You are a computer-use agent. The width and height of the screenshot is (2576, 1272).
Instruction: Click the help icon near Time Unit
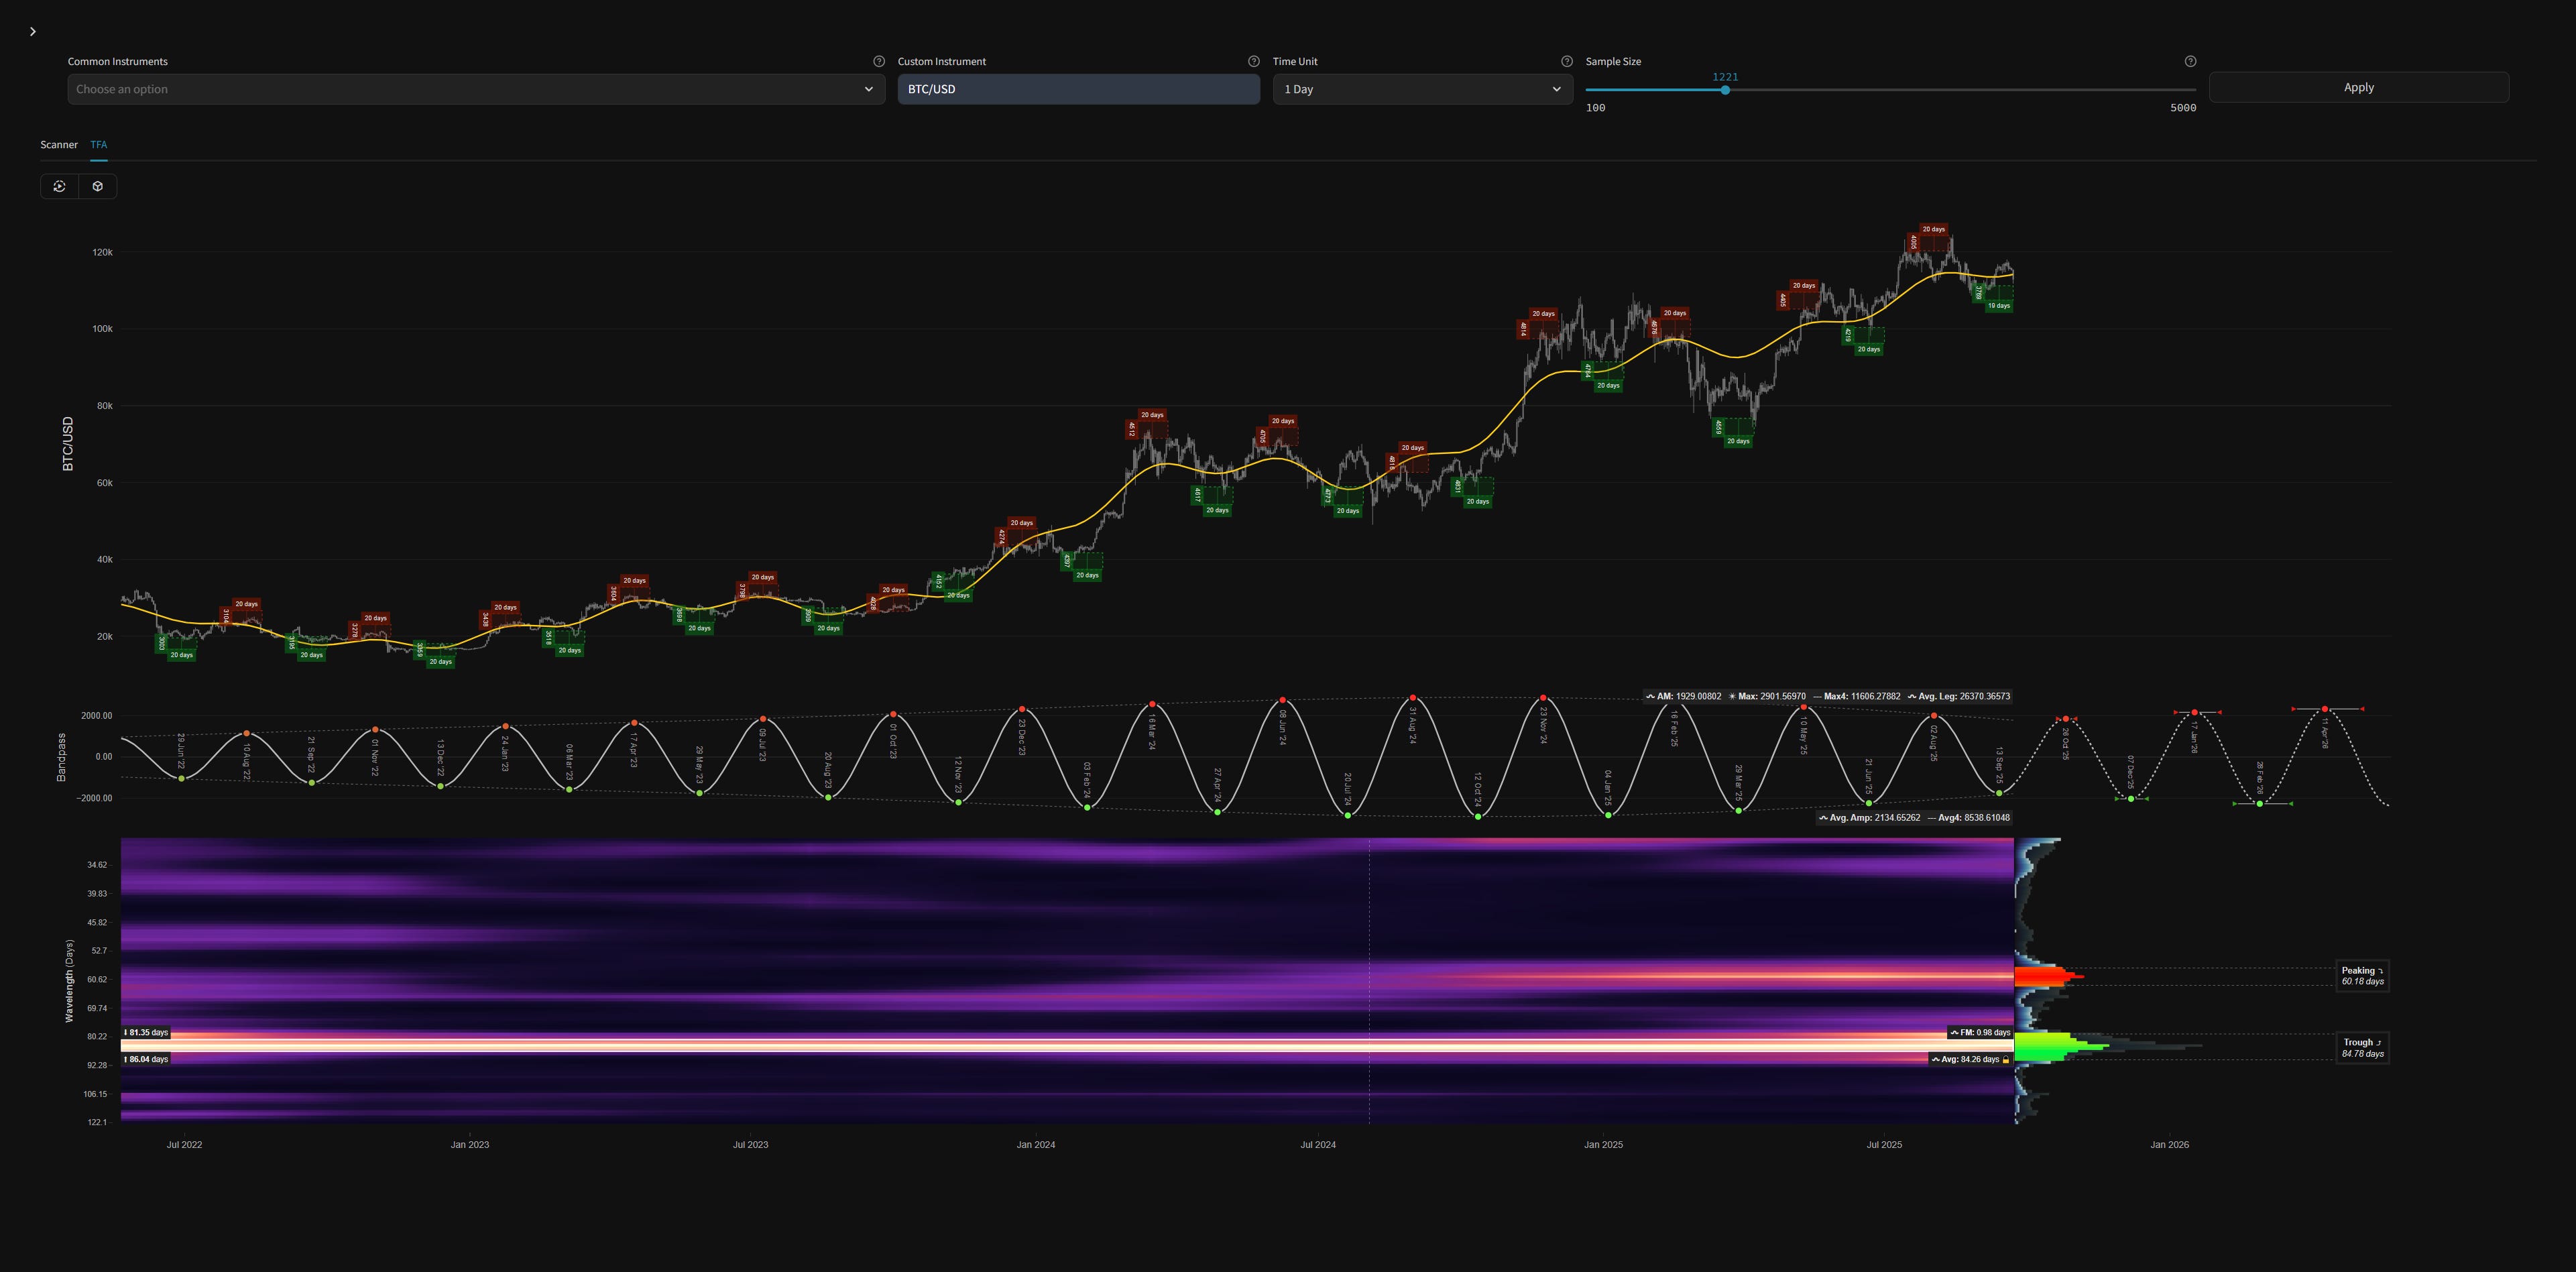(x=1566, y=61)
